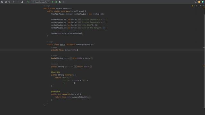The image size is (205, 115).
Task: Click the orange error stripe mark near getTitle
Action: (204, 66)
